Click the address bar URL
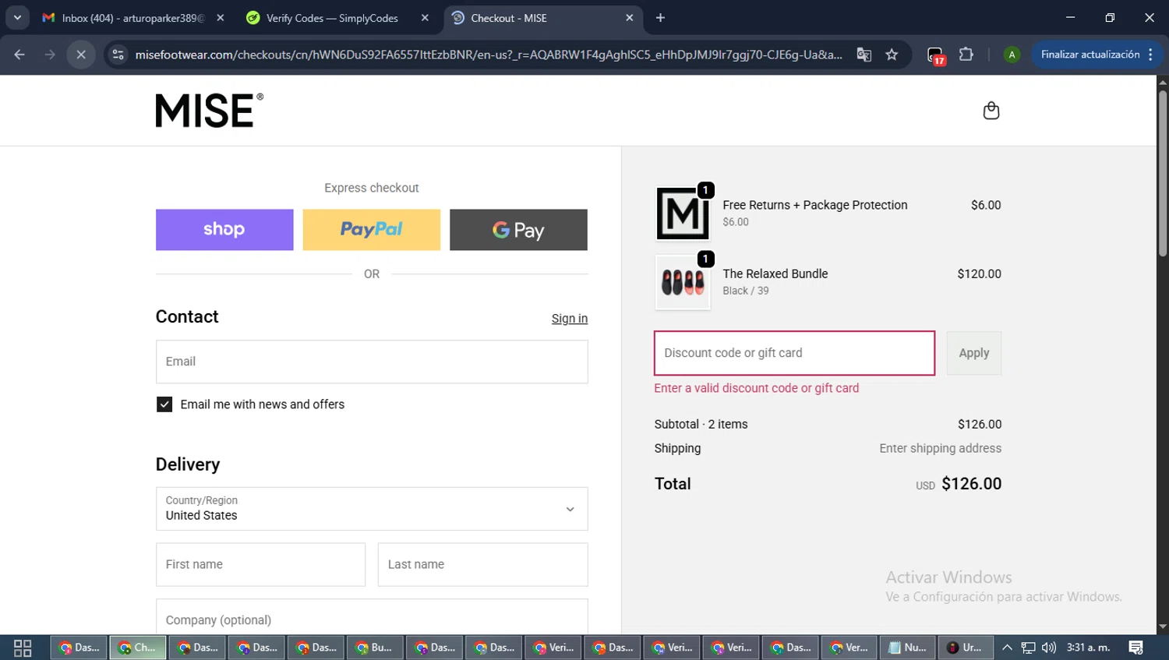 [489, 55]
